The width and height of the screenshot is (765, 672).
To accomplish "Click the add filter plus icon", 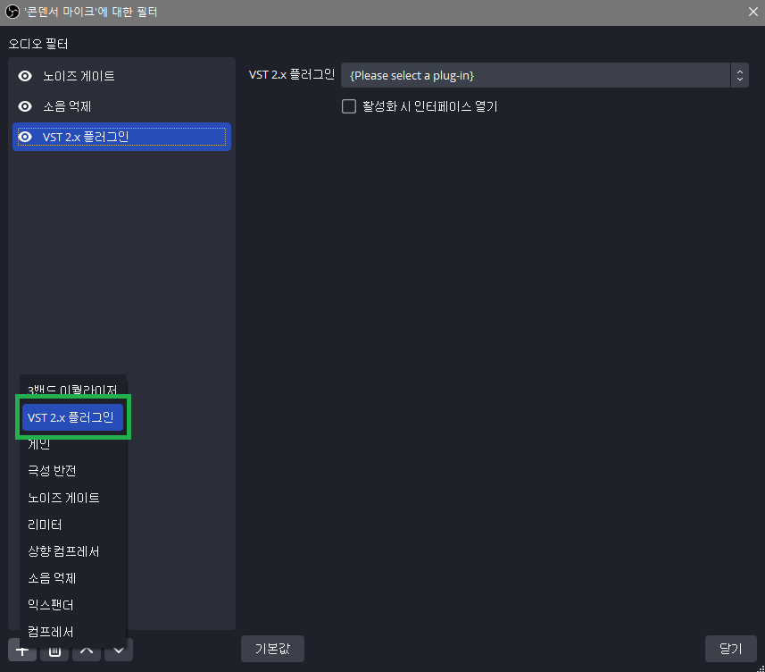I will (21, 650).
